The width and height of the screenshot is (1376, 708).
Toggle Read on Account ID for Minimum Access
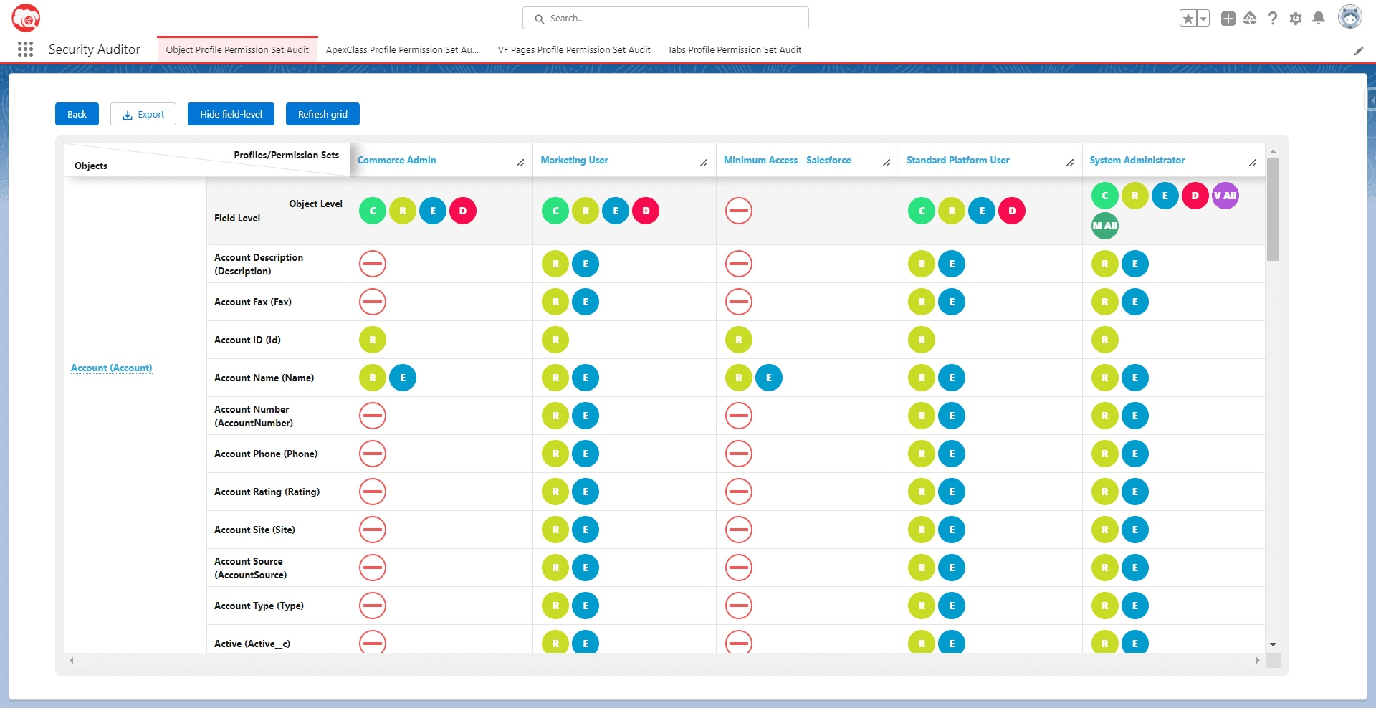[739, 340]
